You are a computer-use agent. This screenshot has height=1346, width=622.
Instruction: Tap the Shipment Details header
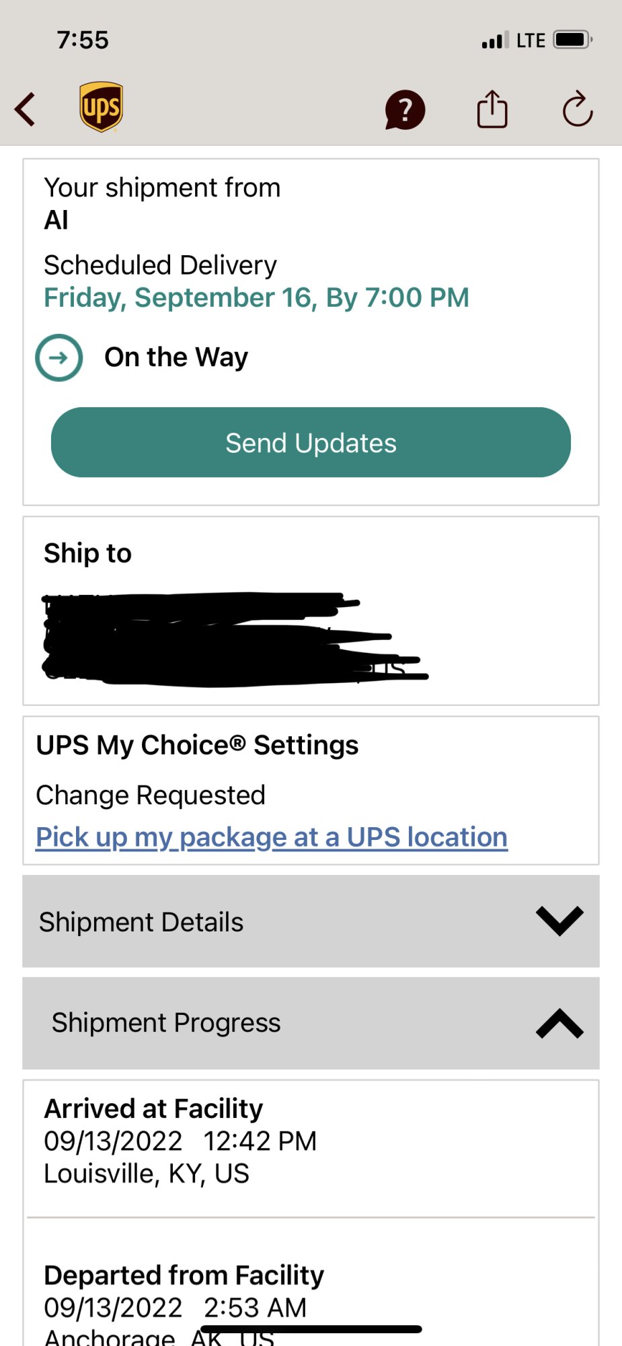(x=141, y=922)
